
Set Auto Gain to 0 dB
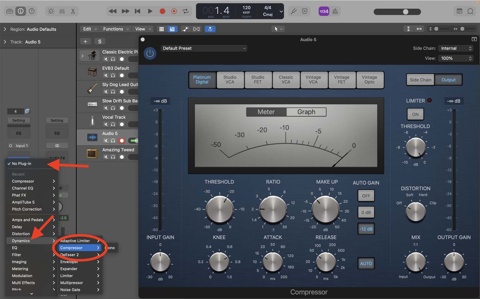coord(366,212)
